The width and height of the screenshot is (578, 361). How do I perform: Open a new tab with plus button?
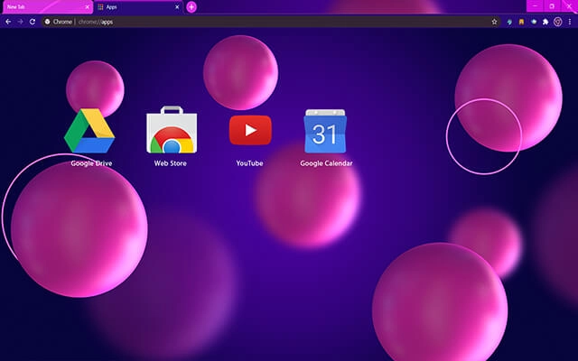(x=191, y=7)
